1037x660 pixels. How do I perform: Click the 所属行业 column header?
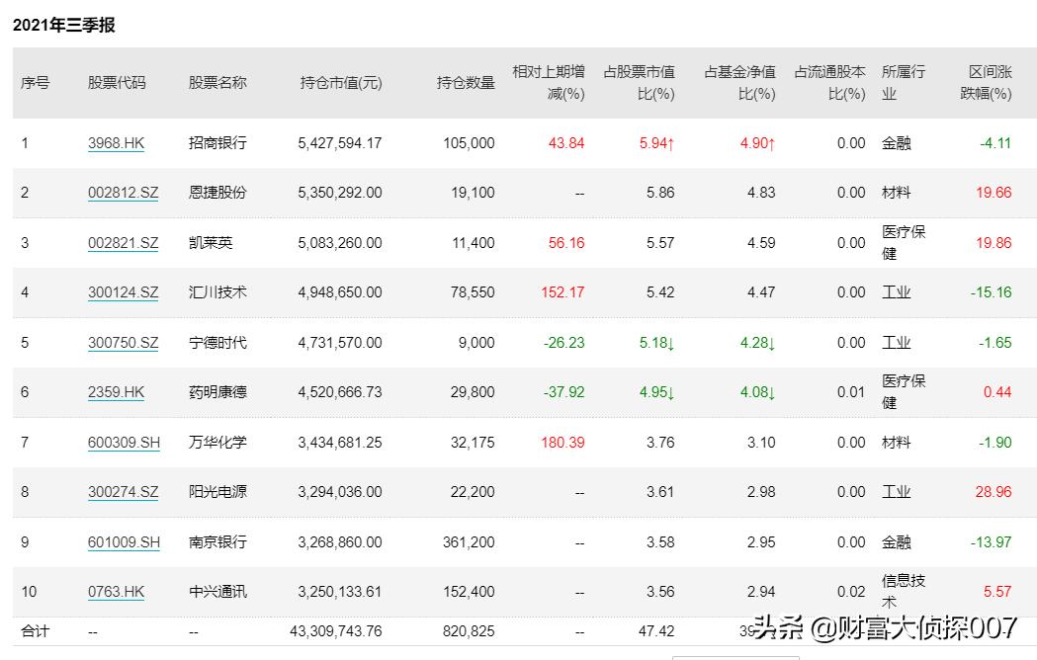[x=901, y=83]
